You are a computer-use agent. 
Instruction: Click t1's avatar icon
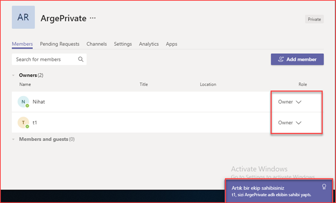[x=23, y=122]
